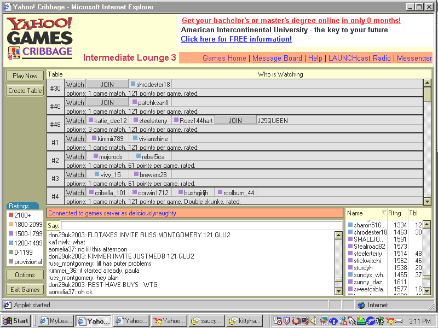Viewport: 438px width, 328px height.
Task: Click the green 0-1199 rating swatch
Action: click(x=11, y=252)
